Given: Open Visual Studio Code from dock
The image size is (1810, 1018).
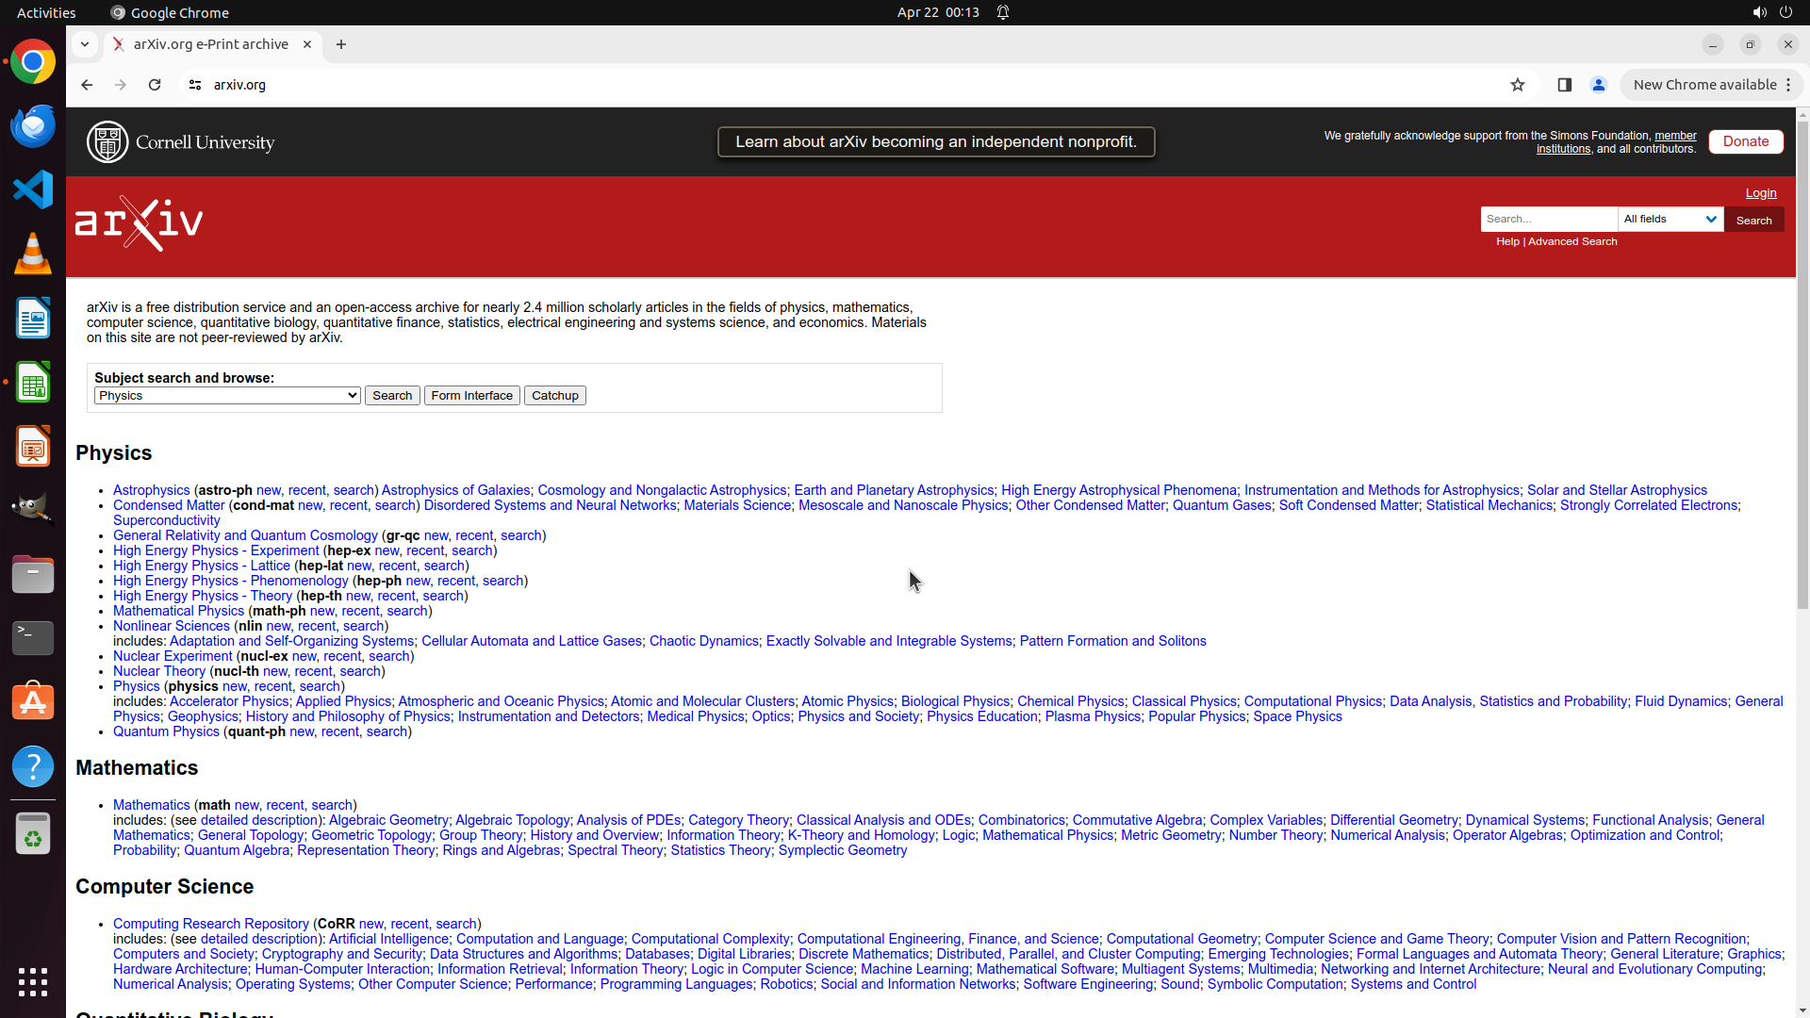Looking at the screenshot, I should 33,190.
